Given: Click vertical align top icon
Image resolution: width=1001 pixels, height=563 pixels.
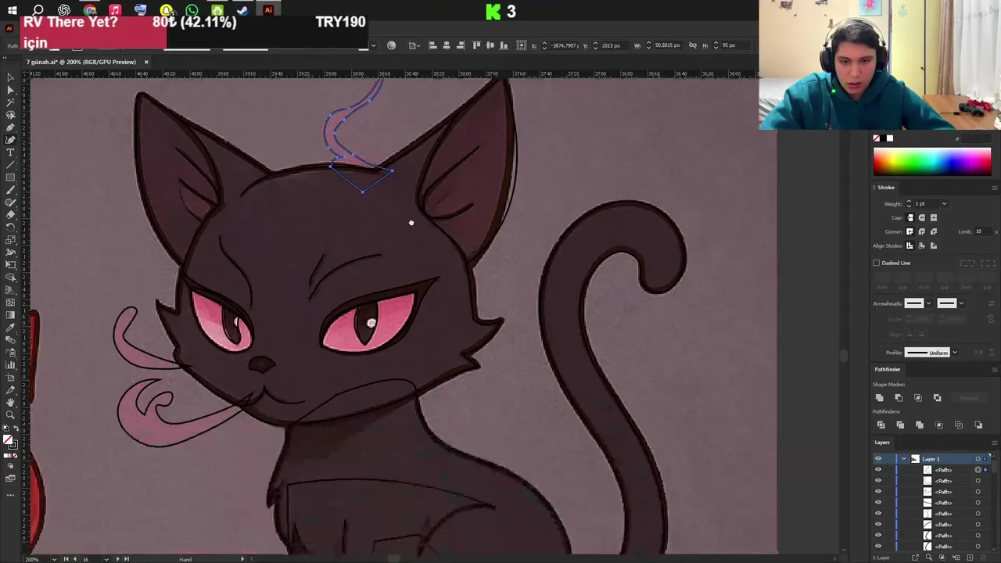Looking at the screenshot, I should click(x=476, y=45).
